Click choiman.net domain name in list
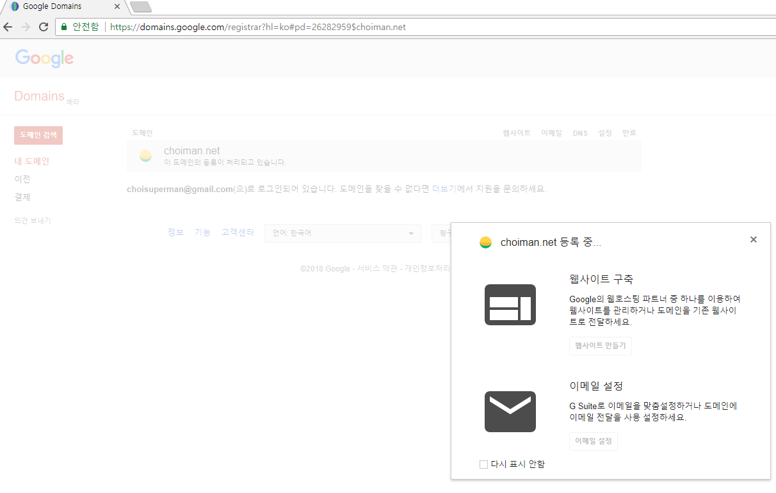 coord(191,151)
